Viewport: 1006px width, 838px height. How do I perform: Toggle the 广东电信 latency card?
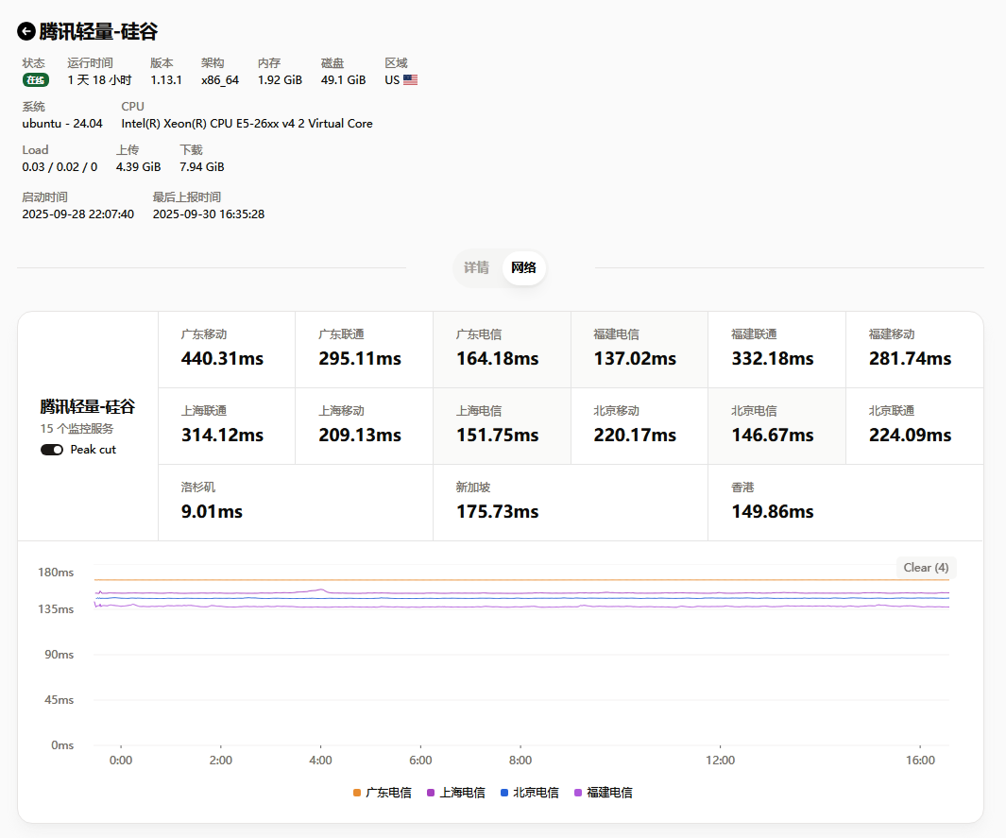point(502,350)
